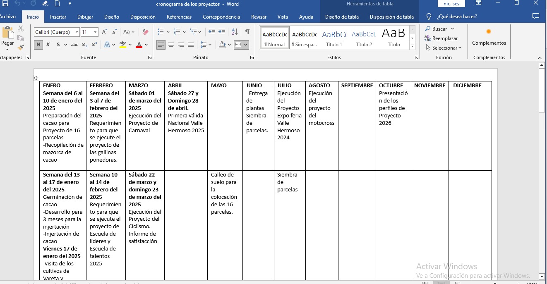Switch to the Insertar tab

[x=58, y=17]
